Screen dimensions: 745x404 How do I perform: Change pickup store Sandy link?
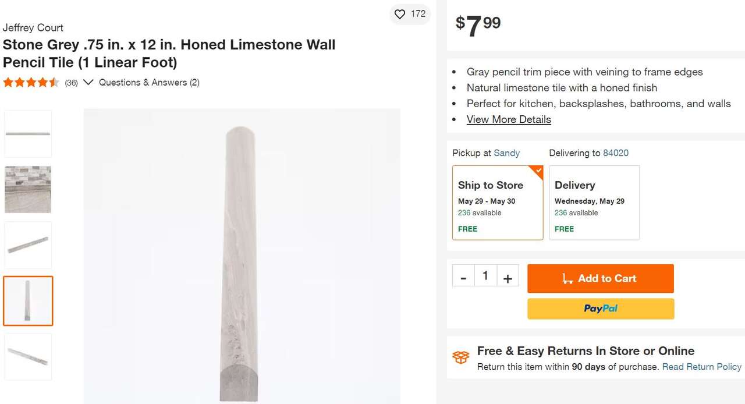pos(506,153)
